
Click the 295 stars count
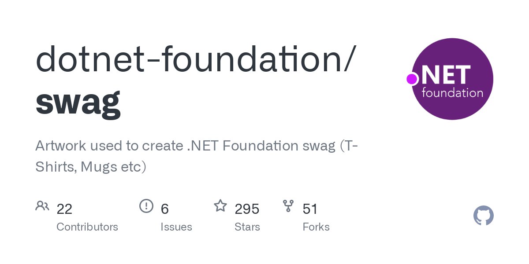(247, 209)
